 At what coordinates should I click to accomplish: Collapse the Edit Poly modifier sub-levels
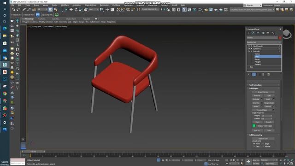[251, 51]
